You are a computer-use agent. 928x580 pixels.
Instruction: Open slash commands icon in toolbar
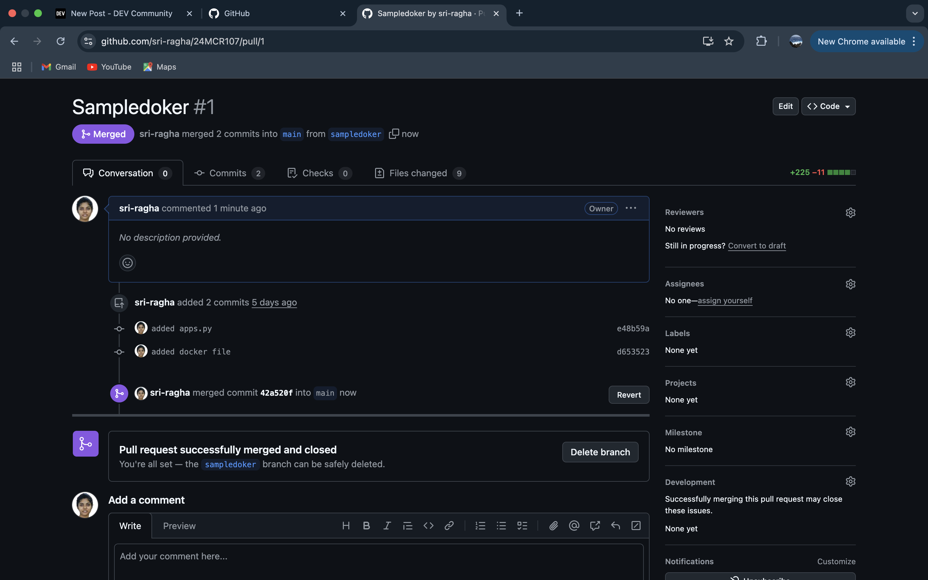coord(636,526)
